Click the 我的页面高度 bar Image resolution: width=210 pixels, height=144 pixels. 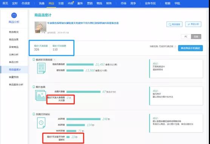[80, 64]
